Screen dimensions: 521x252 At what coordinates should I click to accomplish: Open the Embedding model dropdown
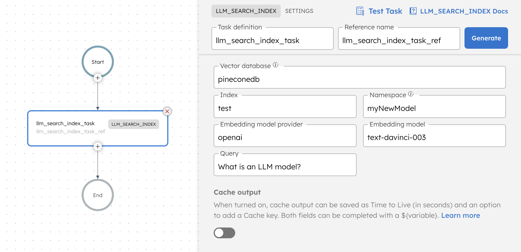tap(434, 136)
